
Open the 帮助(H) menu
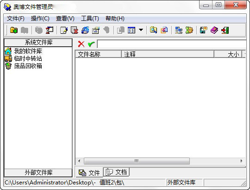[115, 19]
